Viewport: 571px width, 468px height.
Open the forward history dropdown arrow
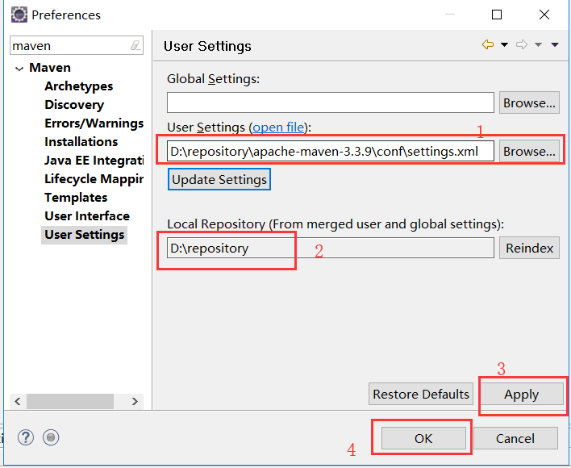tap(538, 45)
